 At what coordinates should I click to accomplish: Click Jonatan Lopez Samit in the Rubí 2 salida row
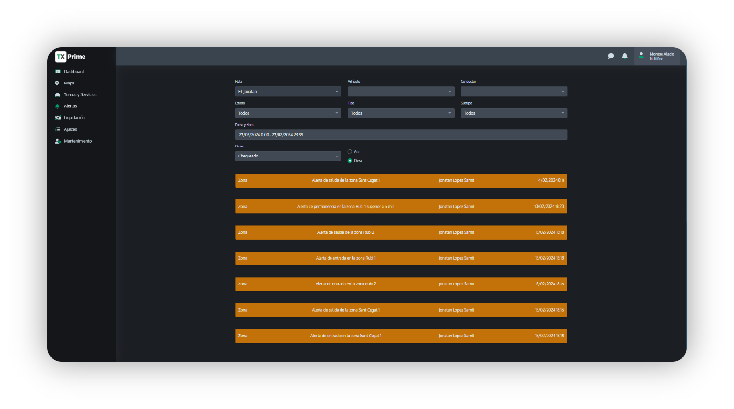pos(456,232)
